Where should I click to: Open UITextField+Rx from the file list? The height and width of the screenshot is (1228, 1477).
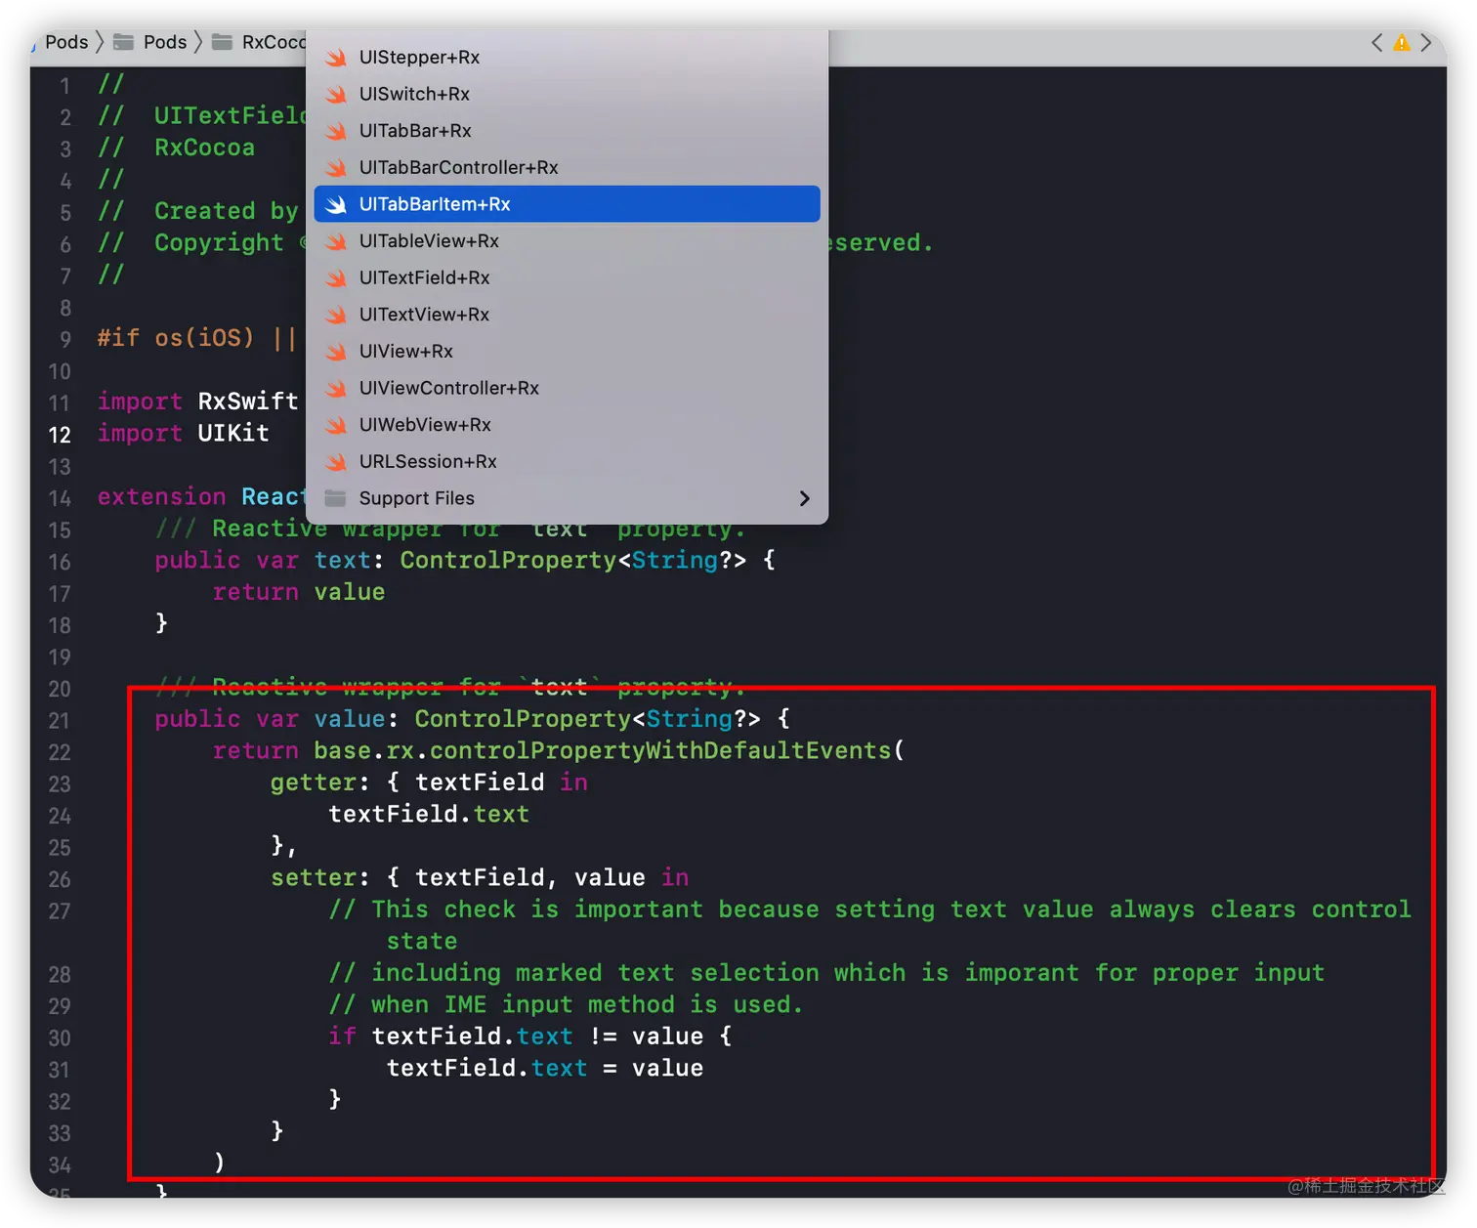pyautogui.click(x=567, y=278)
